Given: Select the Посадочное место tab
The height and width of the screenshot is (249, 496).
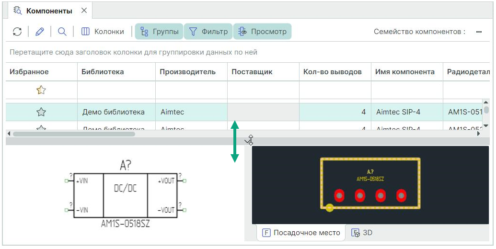Looking at the screenshot, I should tap(301, 233).
